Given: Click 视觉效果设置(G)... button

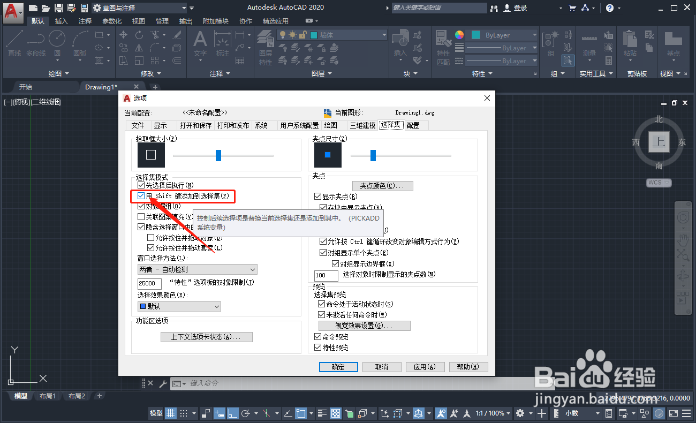Looking at the screenshot, I should [365, 326].
